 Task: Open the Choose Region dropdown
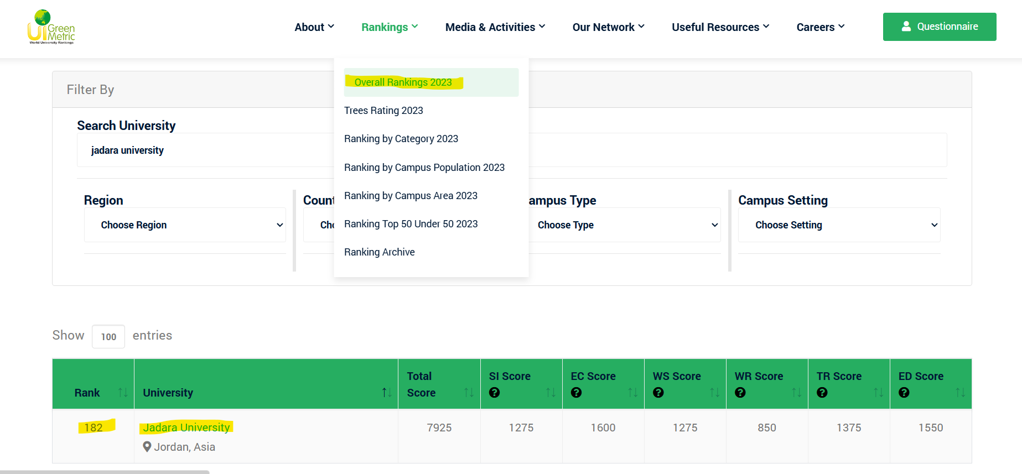(x=185, y=225)
